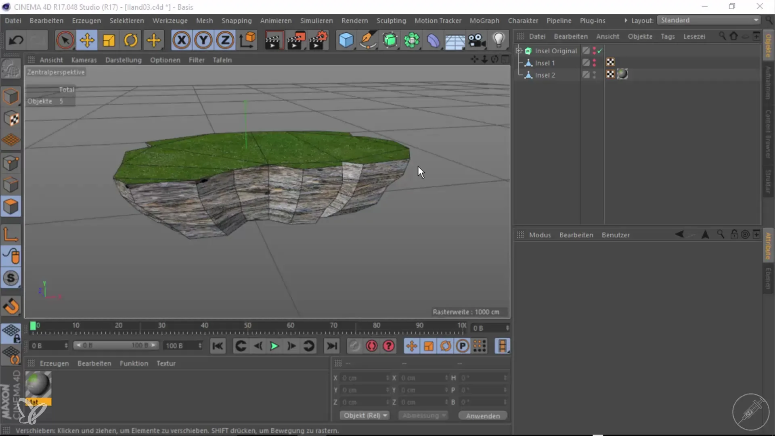Open Objekt (Rel) coordinate dropdown
This screenshot has height=436, width=775.
(365, 415)
